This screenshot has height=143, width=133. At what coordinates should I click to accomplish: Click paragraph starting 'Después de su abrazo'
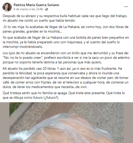pos(65,18)
